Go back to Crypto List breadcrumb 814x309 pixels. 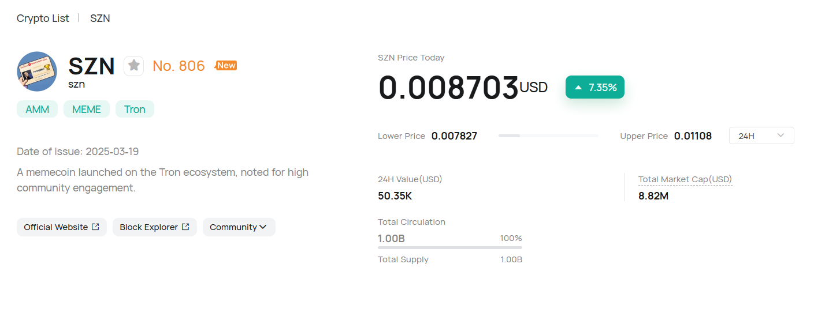[x=43, y=18]
